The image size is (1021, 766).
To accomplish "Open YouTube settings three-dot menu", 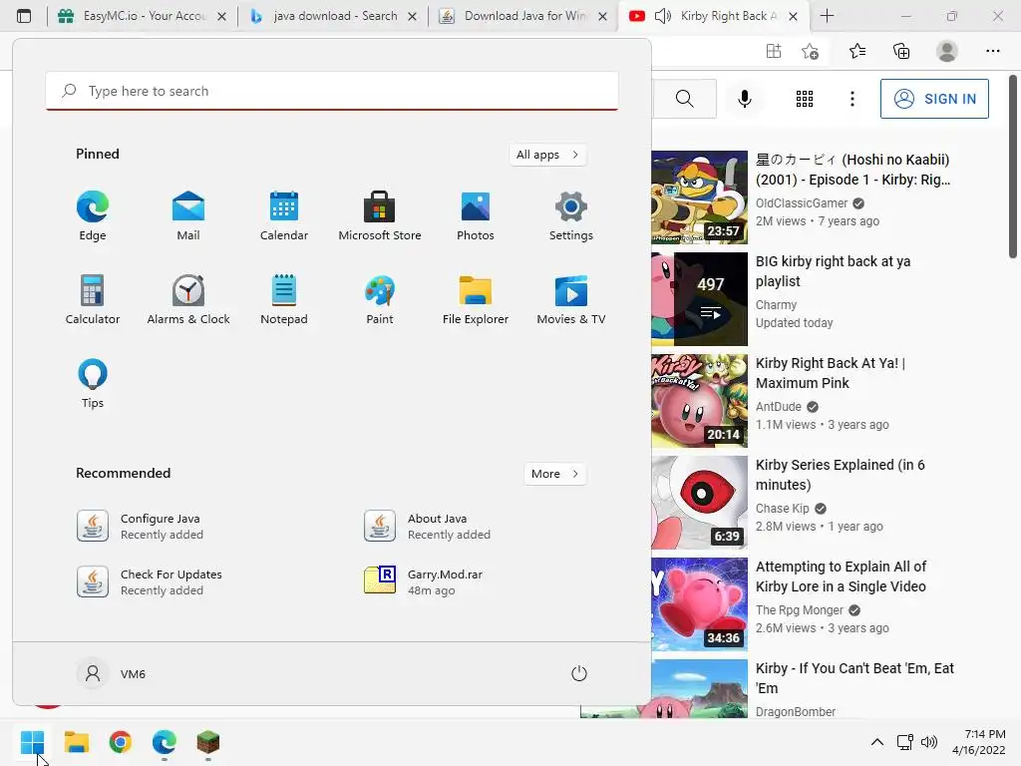I will pos(851,99).
